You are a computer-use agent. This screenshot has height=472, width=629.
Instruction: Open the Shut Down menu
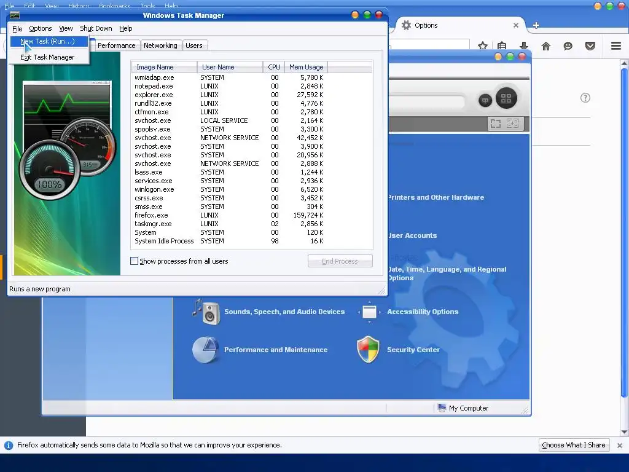[x=96, y=28]
